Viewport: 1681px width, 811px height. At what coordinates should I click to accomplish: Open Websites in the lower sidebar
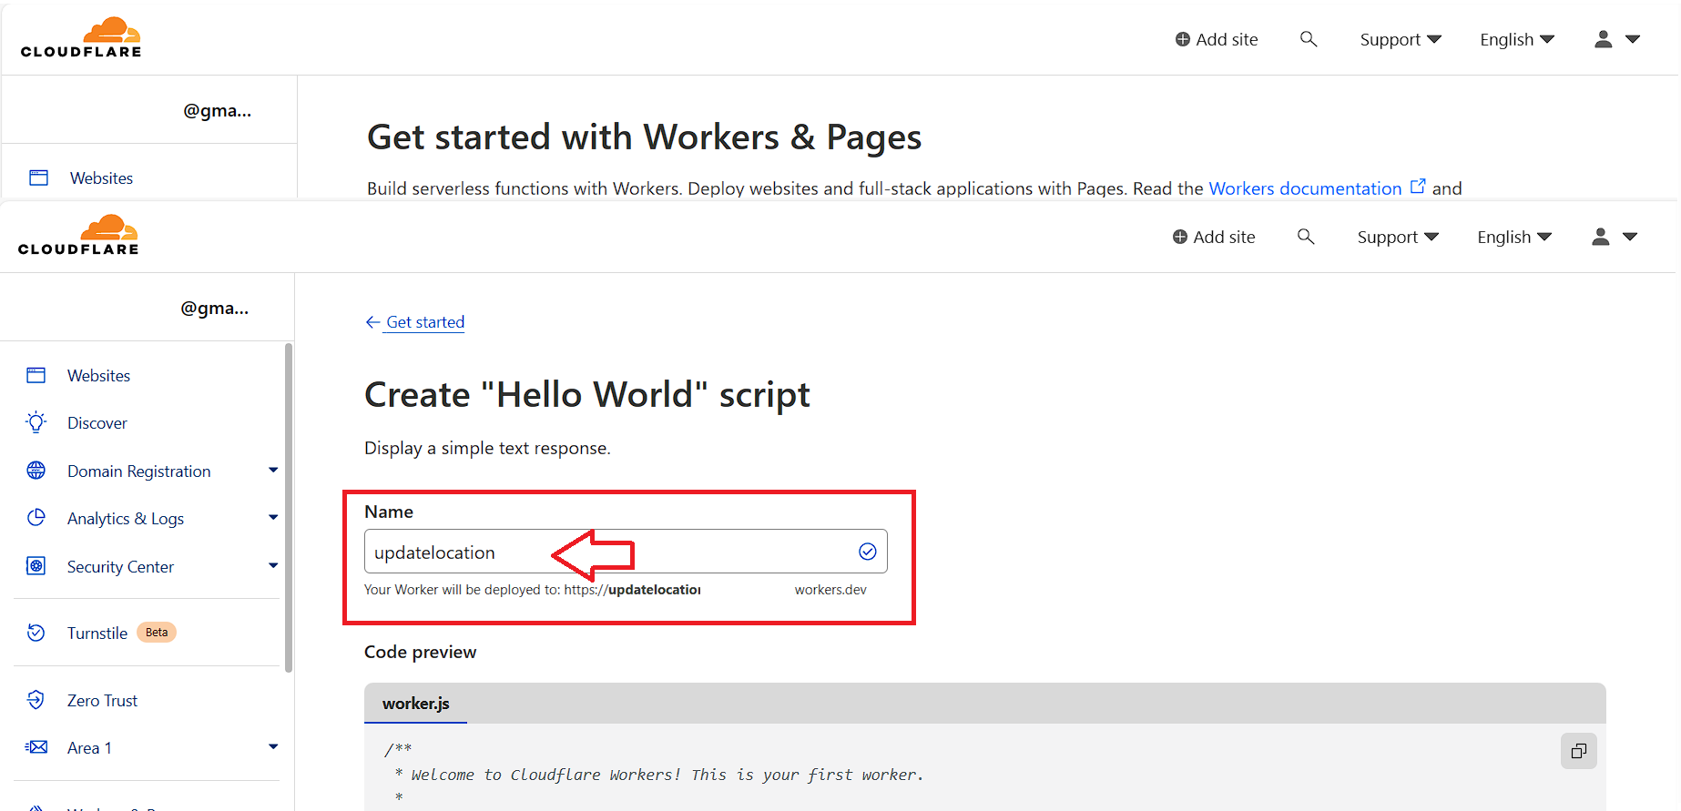[98, 376]
